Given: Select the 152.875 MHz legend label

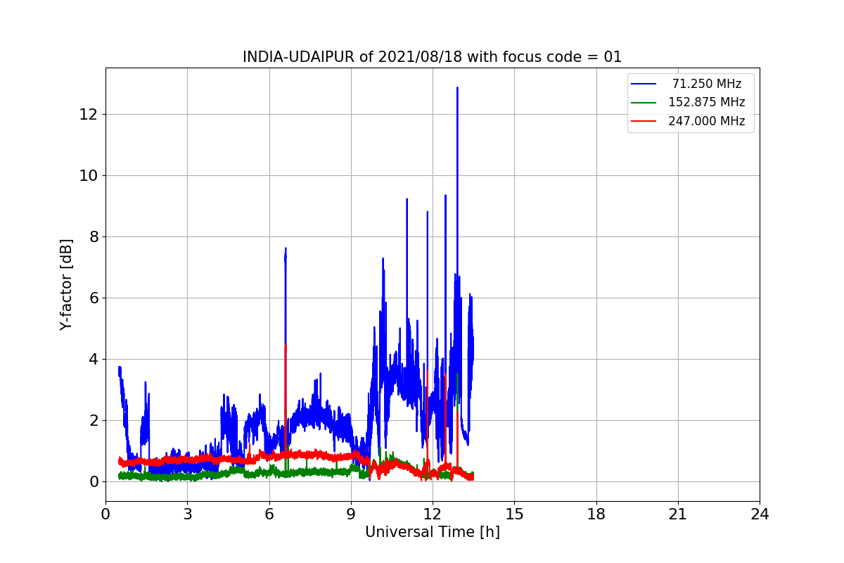Looking at the screenshot, I should (x=707, y=102).
